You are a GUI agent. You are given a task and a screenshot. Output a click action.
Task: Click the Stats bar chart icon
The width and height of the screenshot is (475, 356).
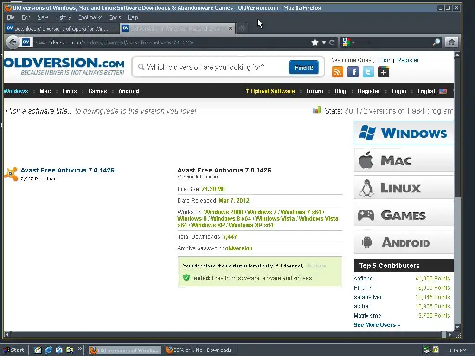click(x=316, y=110)
